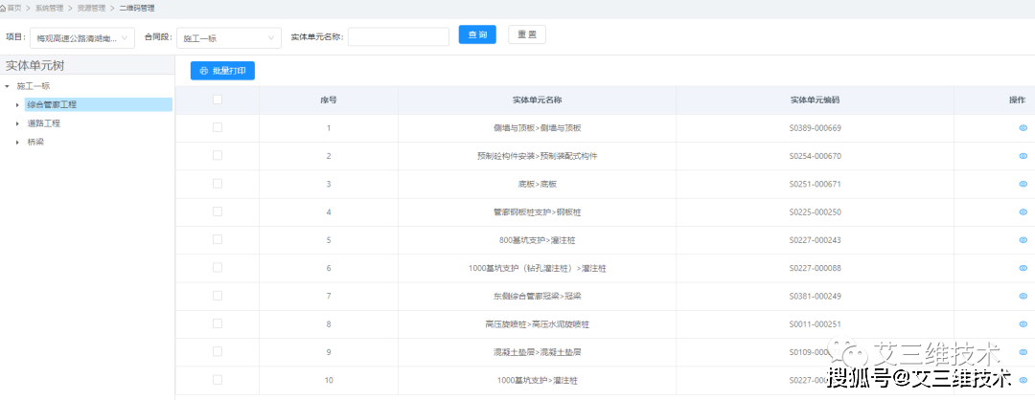Click code cell S0389-000669
This screenshot has height=400, width=1035.
click(x=816, y=128)
